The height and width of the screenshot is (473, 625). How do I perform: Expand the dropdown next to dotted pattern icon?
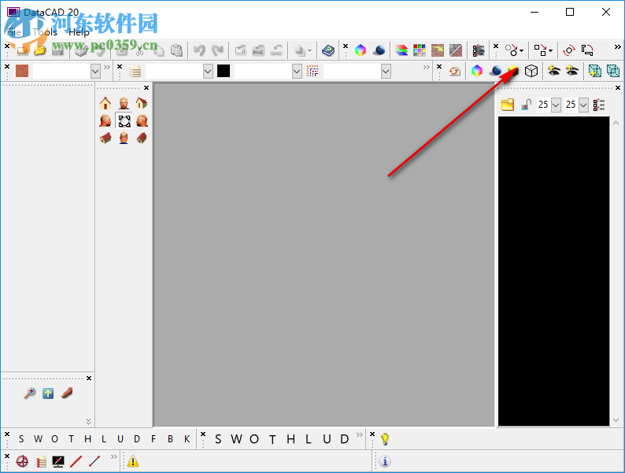point(386,72)
